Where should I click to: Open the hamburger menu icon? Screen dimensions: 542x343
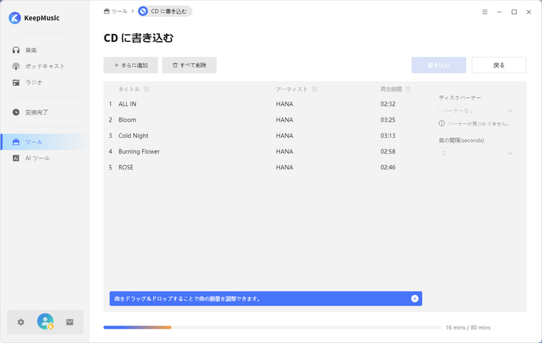pyautogui.click(x=484, y=12)
